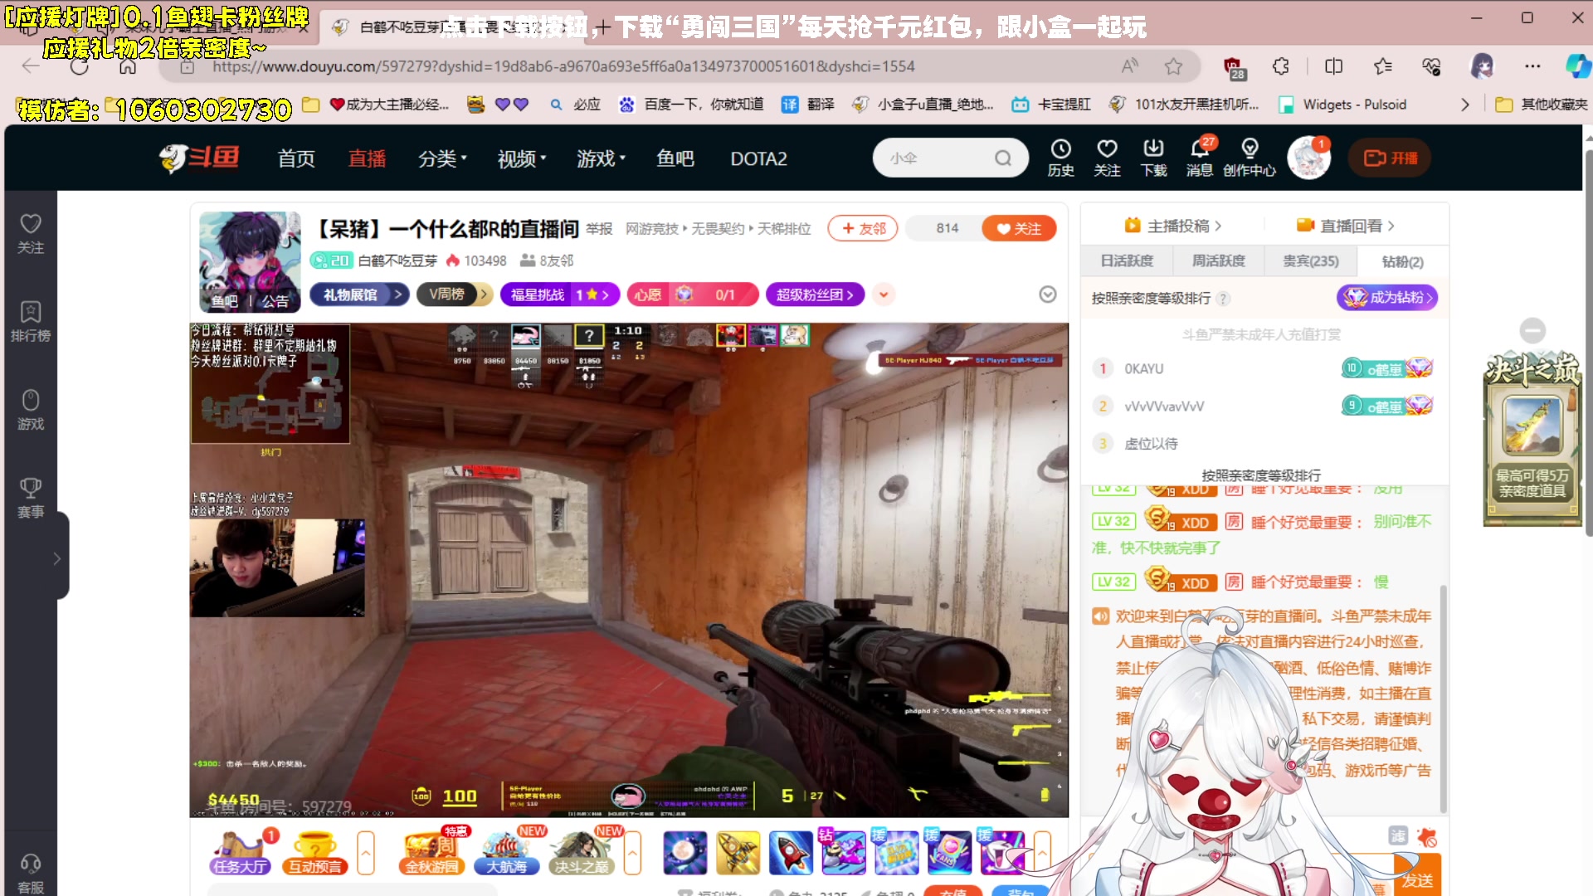1593x896 pixels.
Task: Click the 历史 history icon in top bar
Action: (x=1061, y=158)
